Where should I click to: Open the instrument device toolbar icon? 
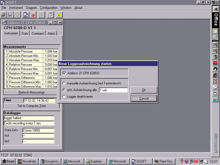[x=26, y=15]
